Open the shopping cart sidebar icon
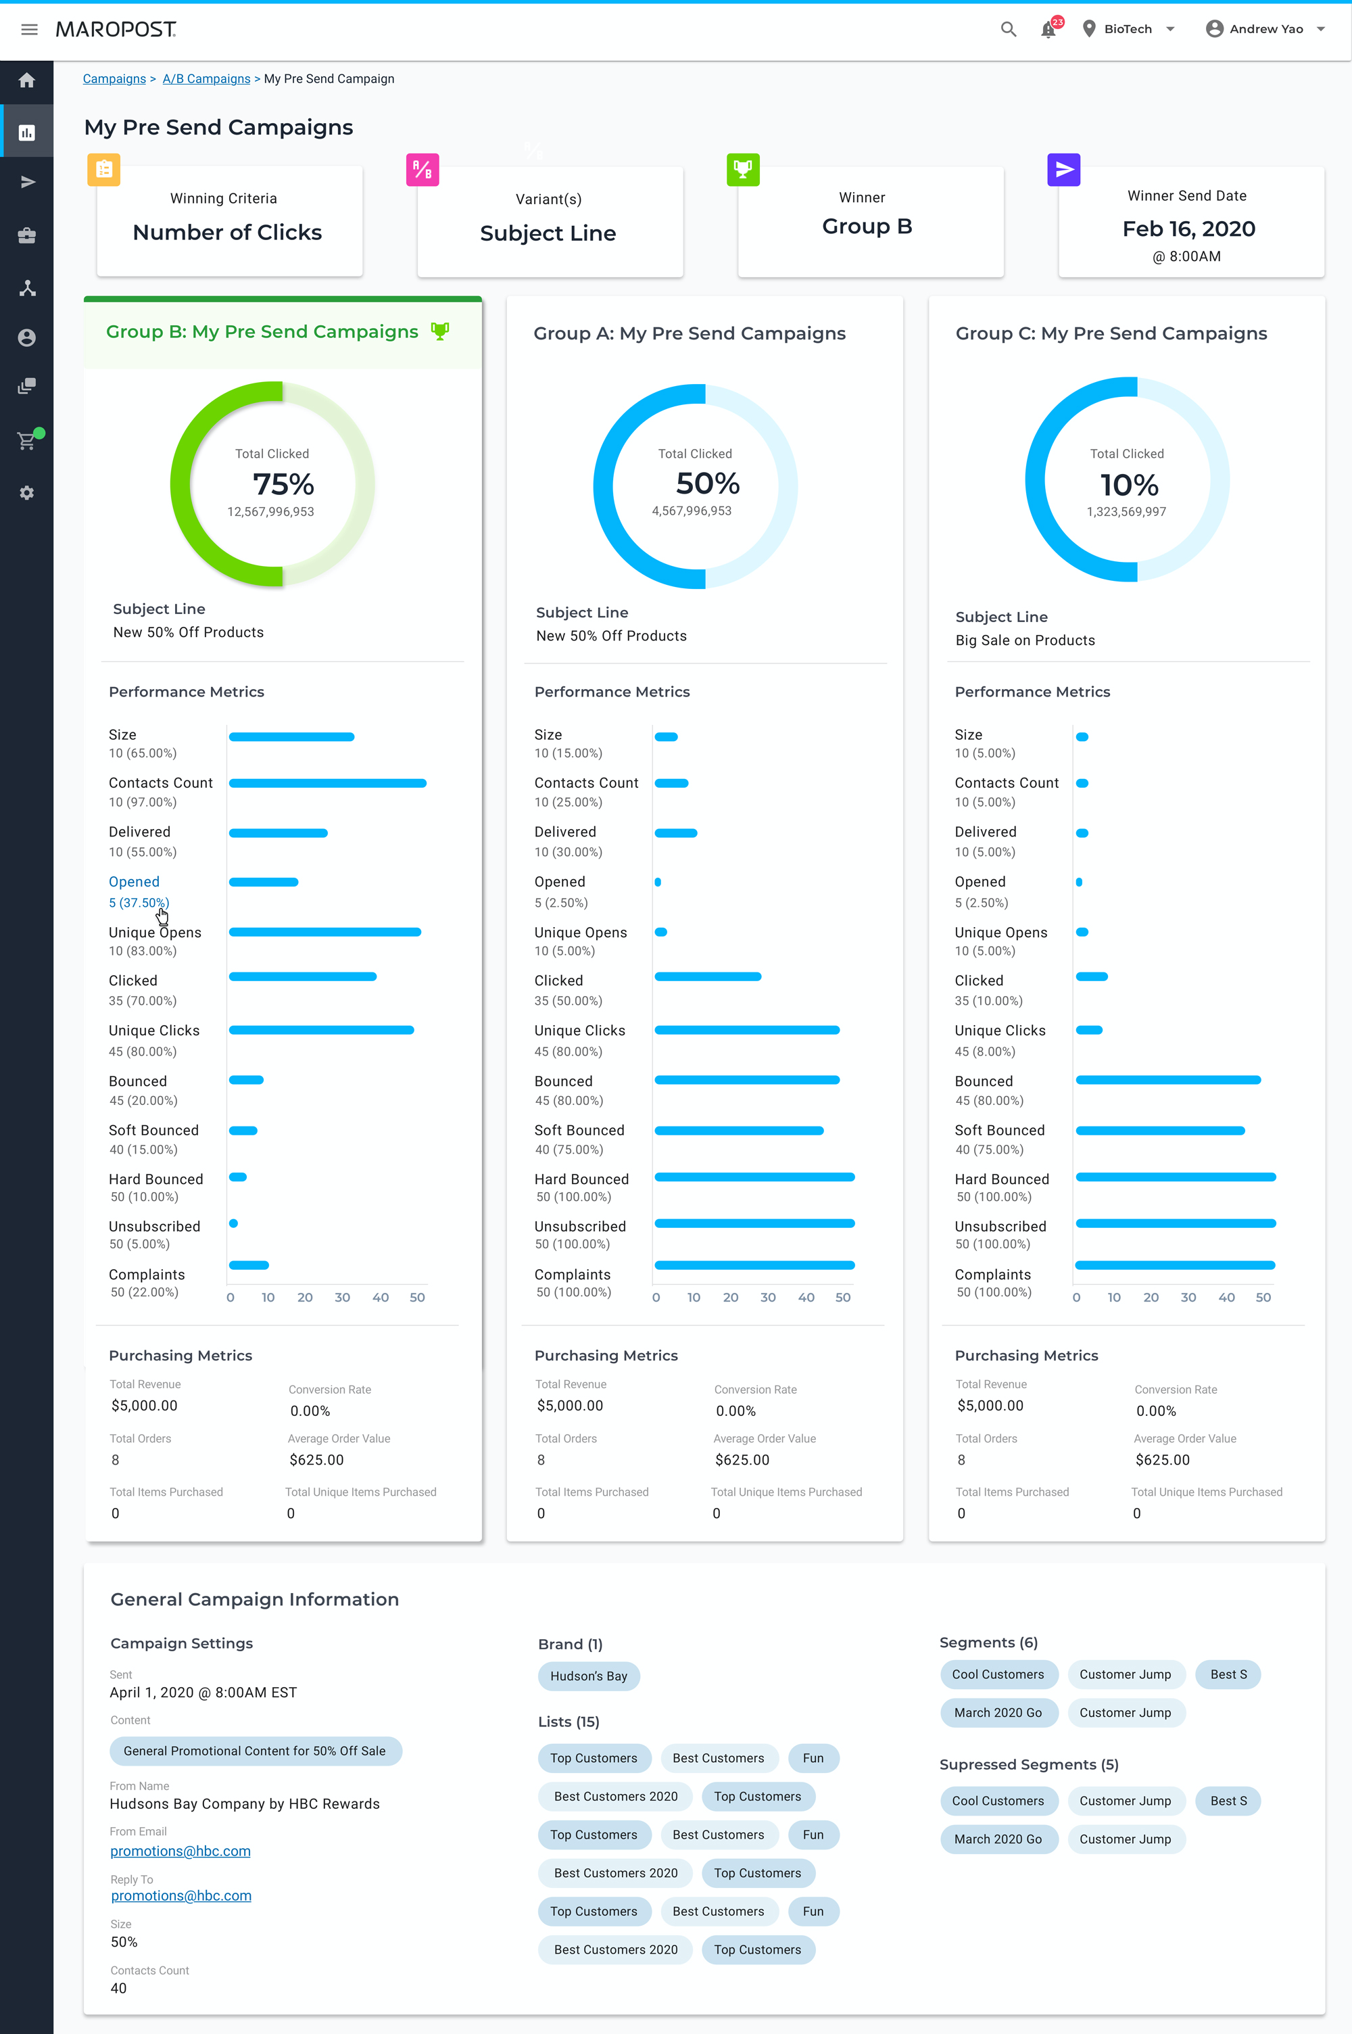Image resolution: width=1352 pixels, height=2034 pixels. click(x=27, y=441)
